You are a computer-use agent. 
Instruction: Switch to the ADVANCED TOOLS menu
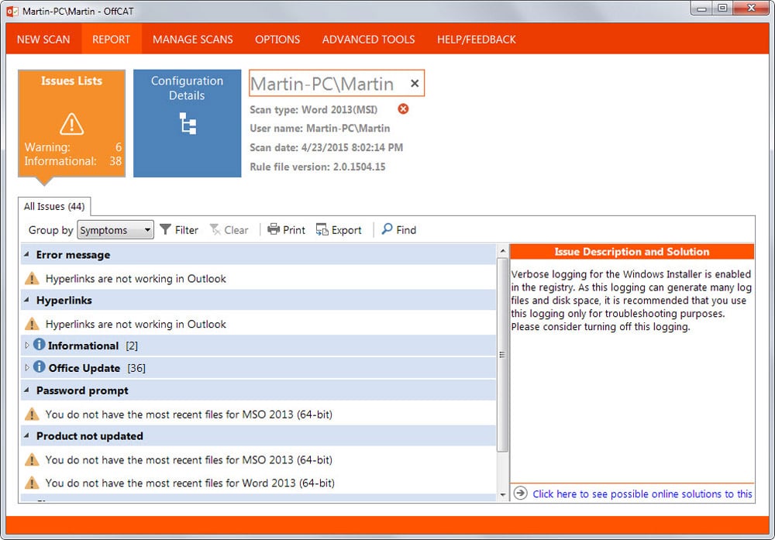pos(369,40)
